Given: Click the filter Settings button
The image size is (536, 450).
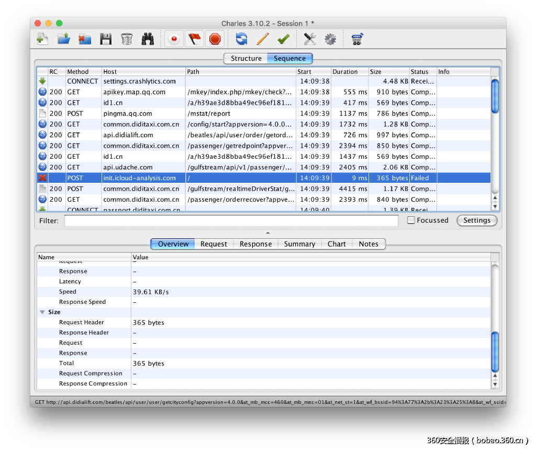Looking at the screenshot, I should pos(476,221).
